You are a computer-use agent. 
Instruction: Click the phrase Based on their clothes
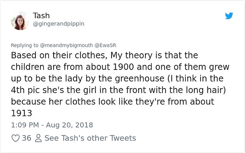(59, 55)
